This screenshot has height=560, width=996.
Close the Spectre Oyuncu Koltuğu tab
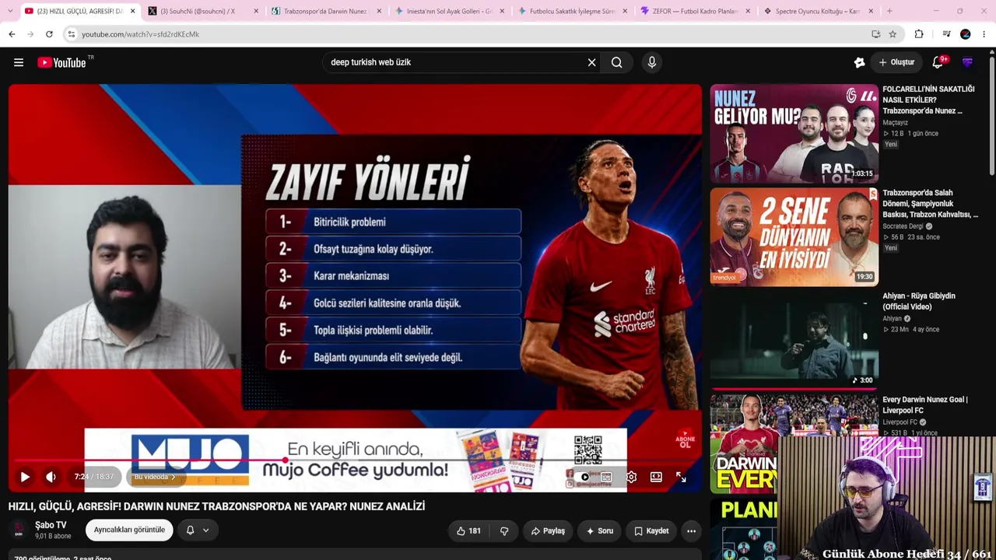[x=871, y=11]
